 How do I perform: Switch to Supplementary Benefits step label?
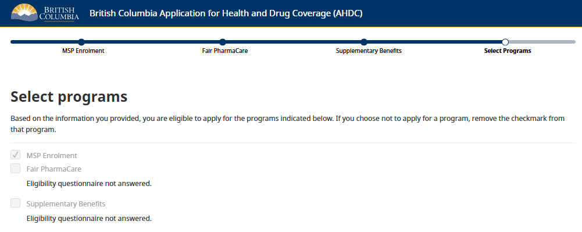tap(369, 51)
